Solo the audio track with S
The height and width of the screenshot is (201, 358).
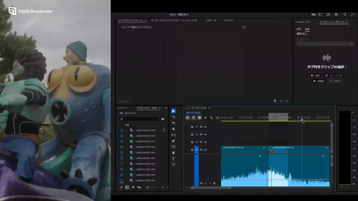click(210, 183)
